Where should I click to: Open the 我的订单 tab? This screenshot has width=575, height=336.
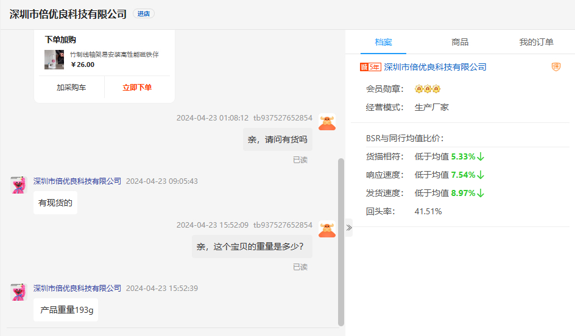536,42
